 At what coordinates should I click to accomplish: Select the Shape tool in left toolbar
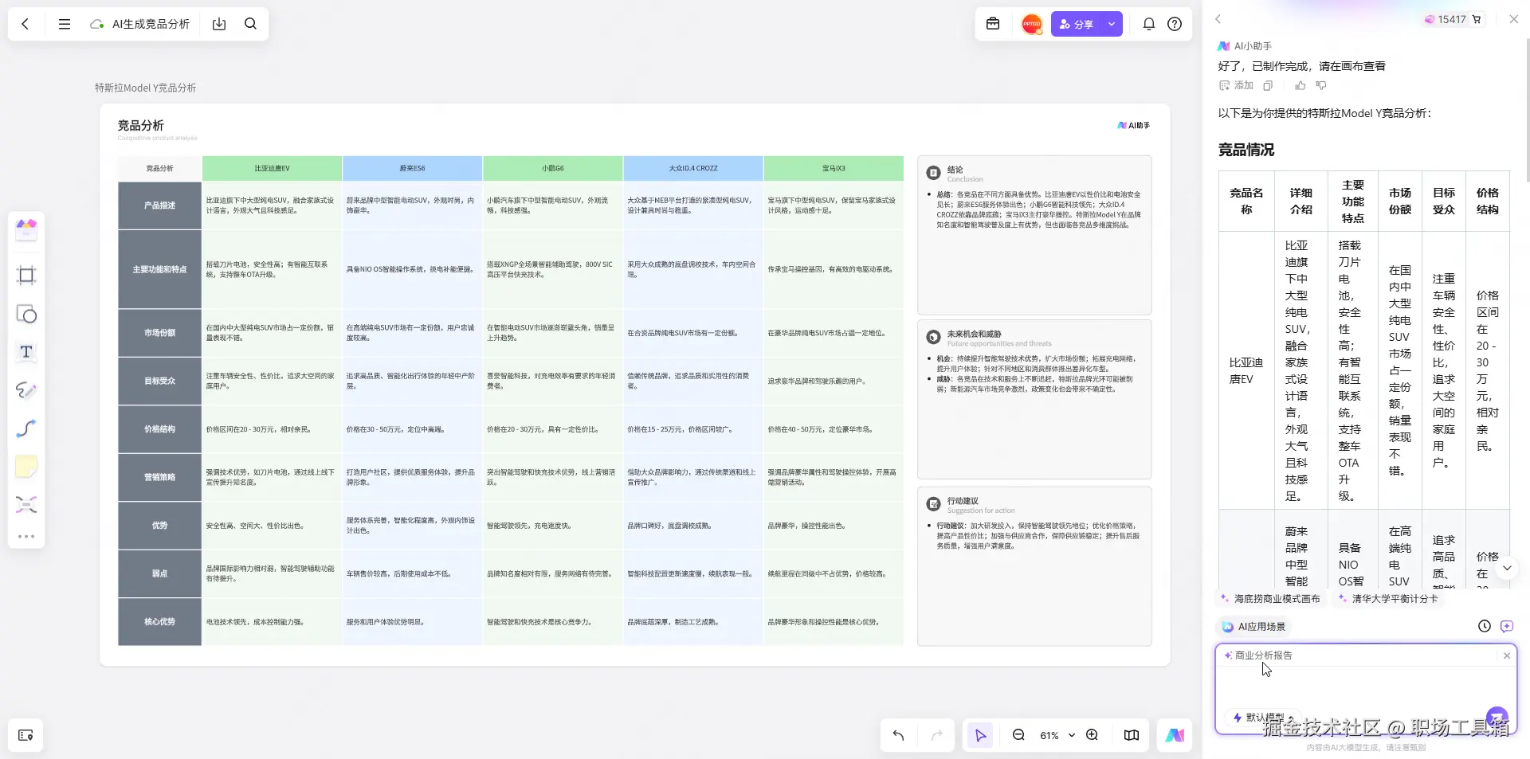(x=26, y=314)
